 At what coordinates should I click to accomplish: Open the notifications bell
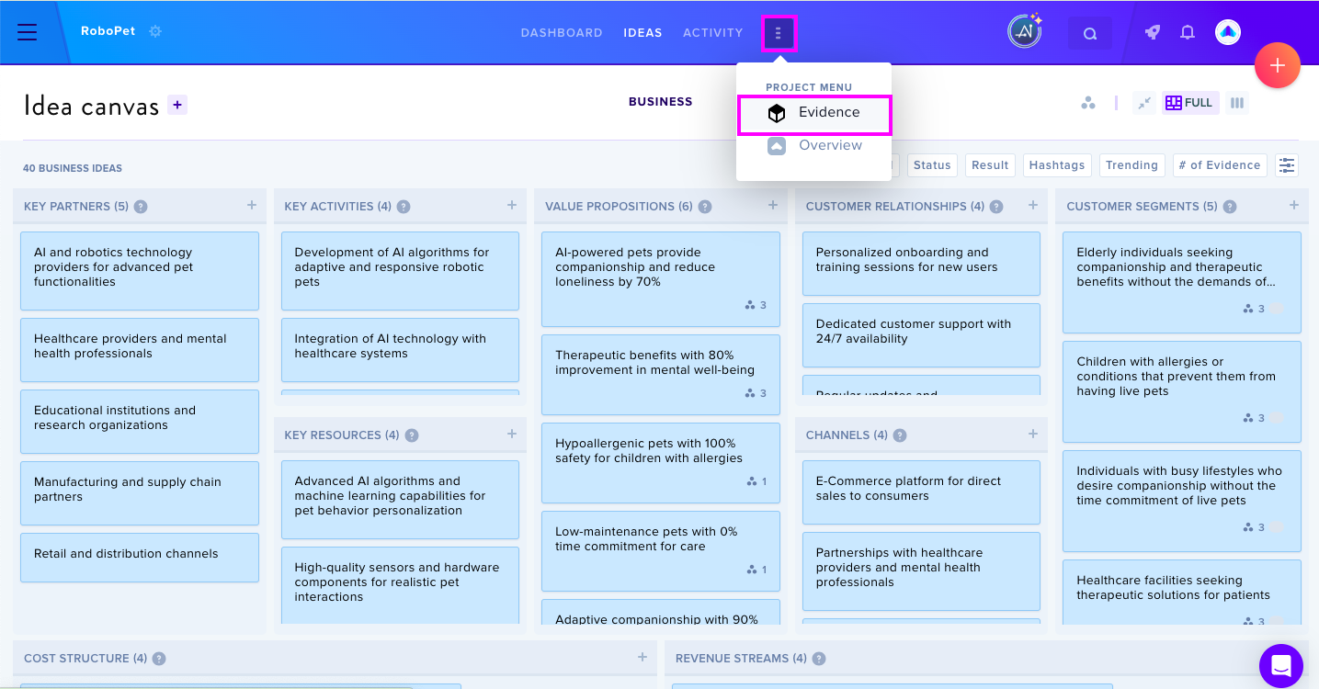coord(1188,32)
